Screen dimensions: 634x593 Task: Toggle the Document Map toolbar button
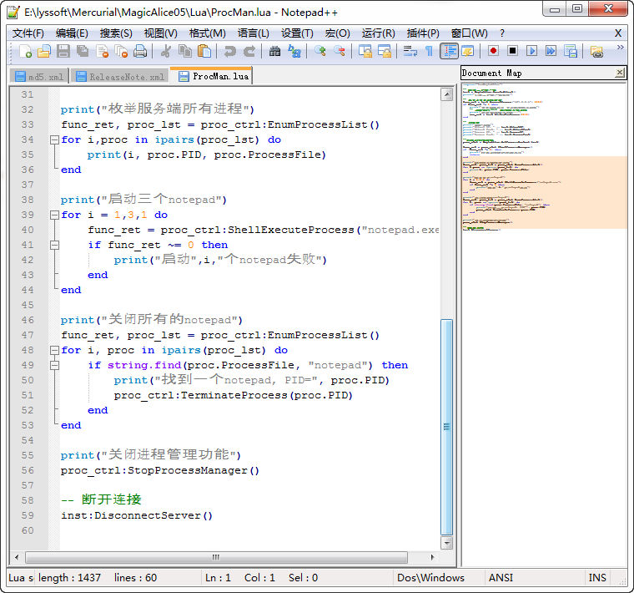click(468, 52)
